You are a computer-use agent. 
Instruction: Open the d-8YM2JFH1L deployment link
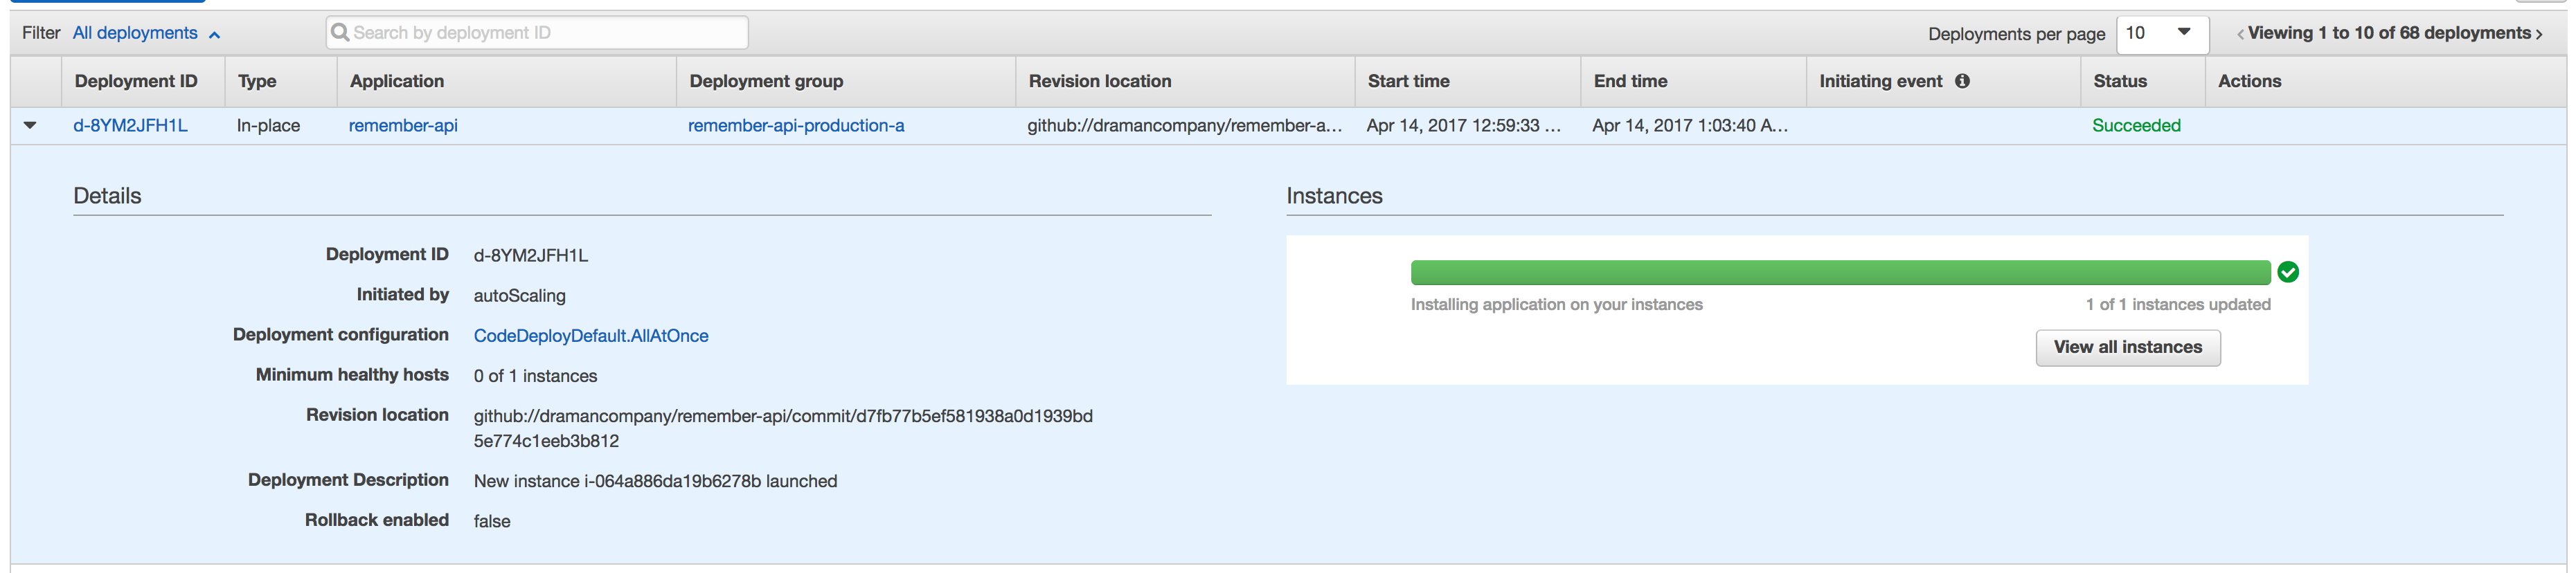point(130,125)
